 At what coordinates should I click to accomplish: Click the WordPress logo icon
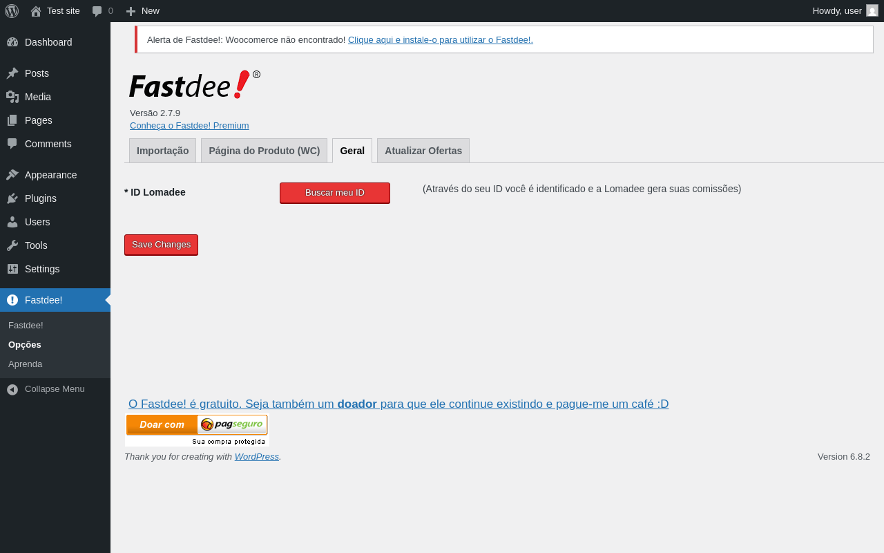pos(12,11)
